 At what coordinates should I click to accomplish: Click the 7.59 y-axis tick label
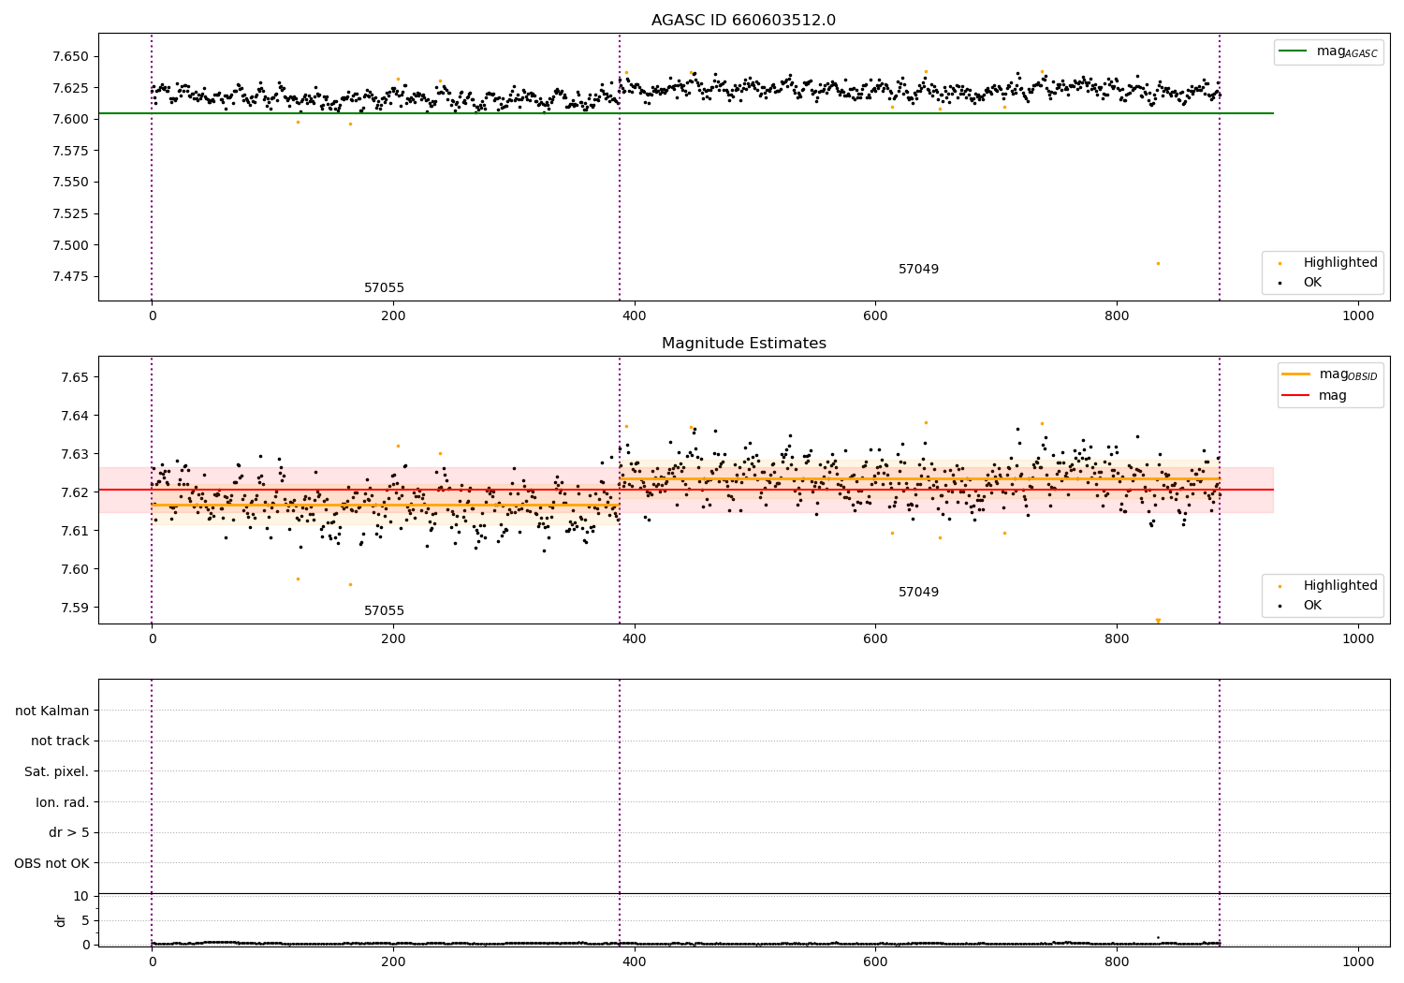[74, 608]
